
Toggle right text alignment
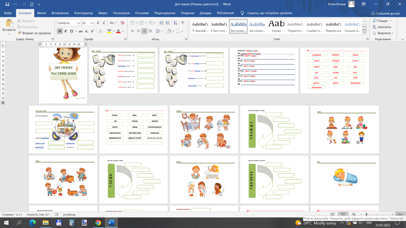coord(145,31)
